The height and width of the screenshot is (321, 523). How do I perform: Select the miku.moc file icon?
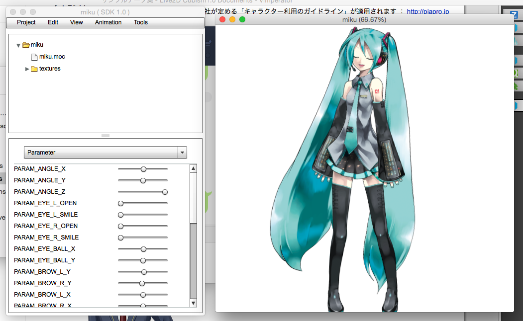[34, 57]
